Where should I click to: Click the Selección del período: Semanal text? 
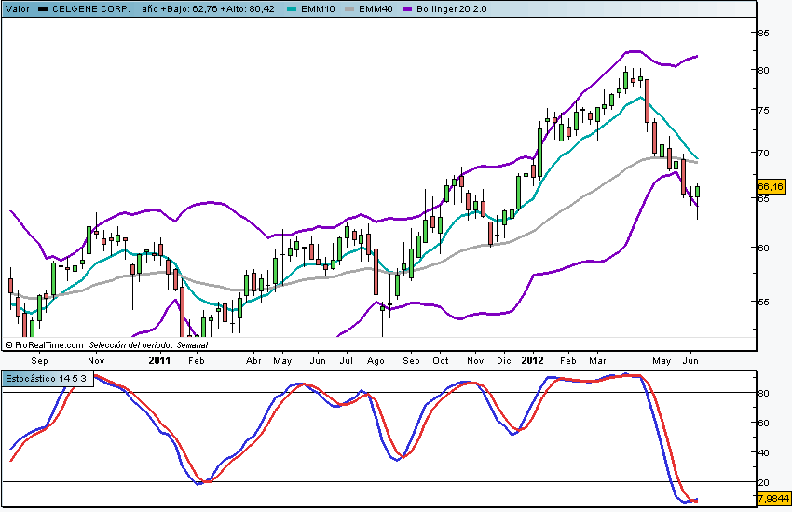(148, 344)
